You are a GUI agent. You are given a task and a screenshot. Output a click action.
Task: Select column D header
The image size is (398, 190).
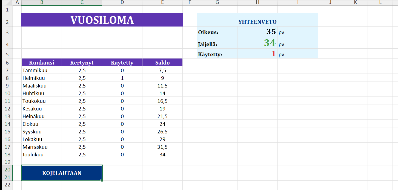[122, 2]
